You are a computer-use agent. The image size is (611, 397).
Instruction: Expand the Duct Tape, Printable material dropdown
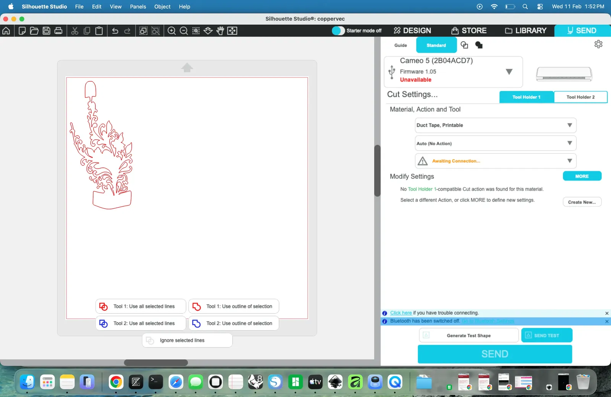(495, 125)
